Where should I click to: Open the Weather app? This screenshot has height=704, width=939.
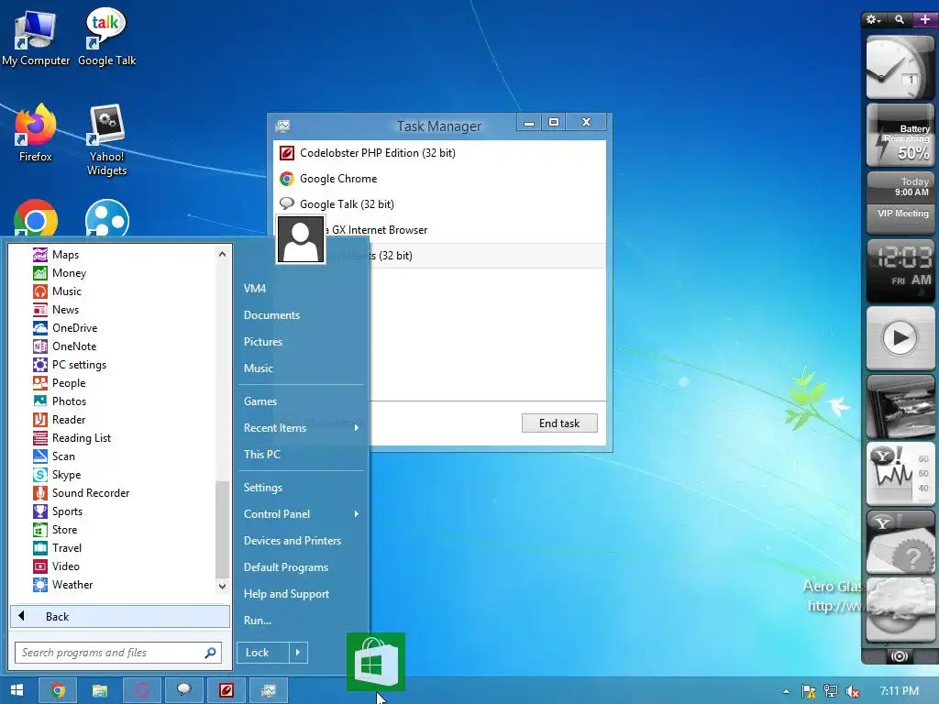63,585
